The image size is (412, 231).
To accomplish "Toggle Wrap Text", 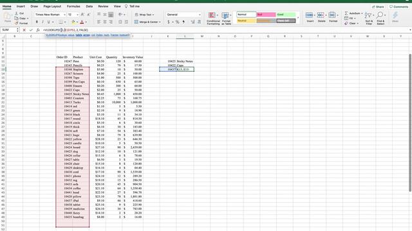I will pyautogui.click(x=144, y=15).
